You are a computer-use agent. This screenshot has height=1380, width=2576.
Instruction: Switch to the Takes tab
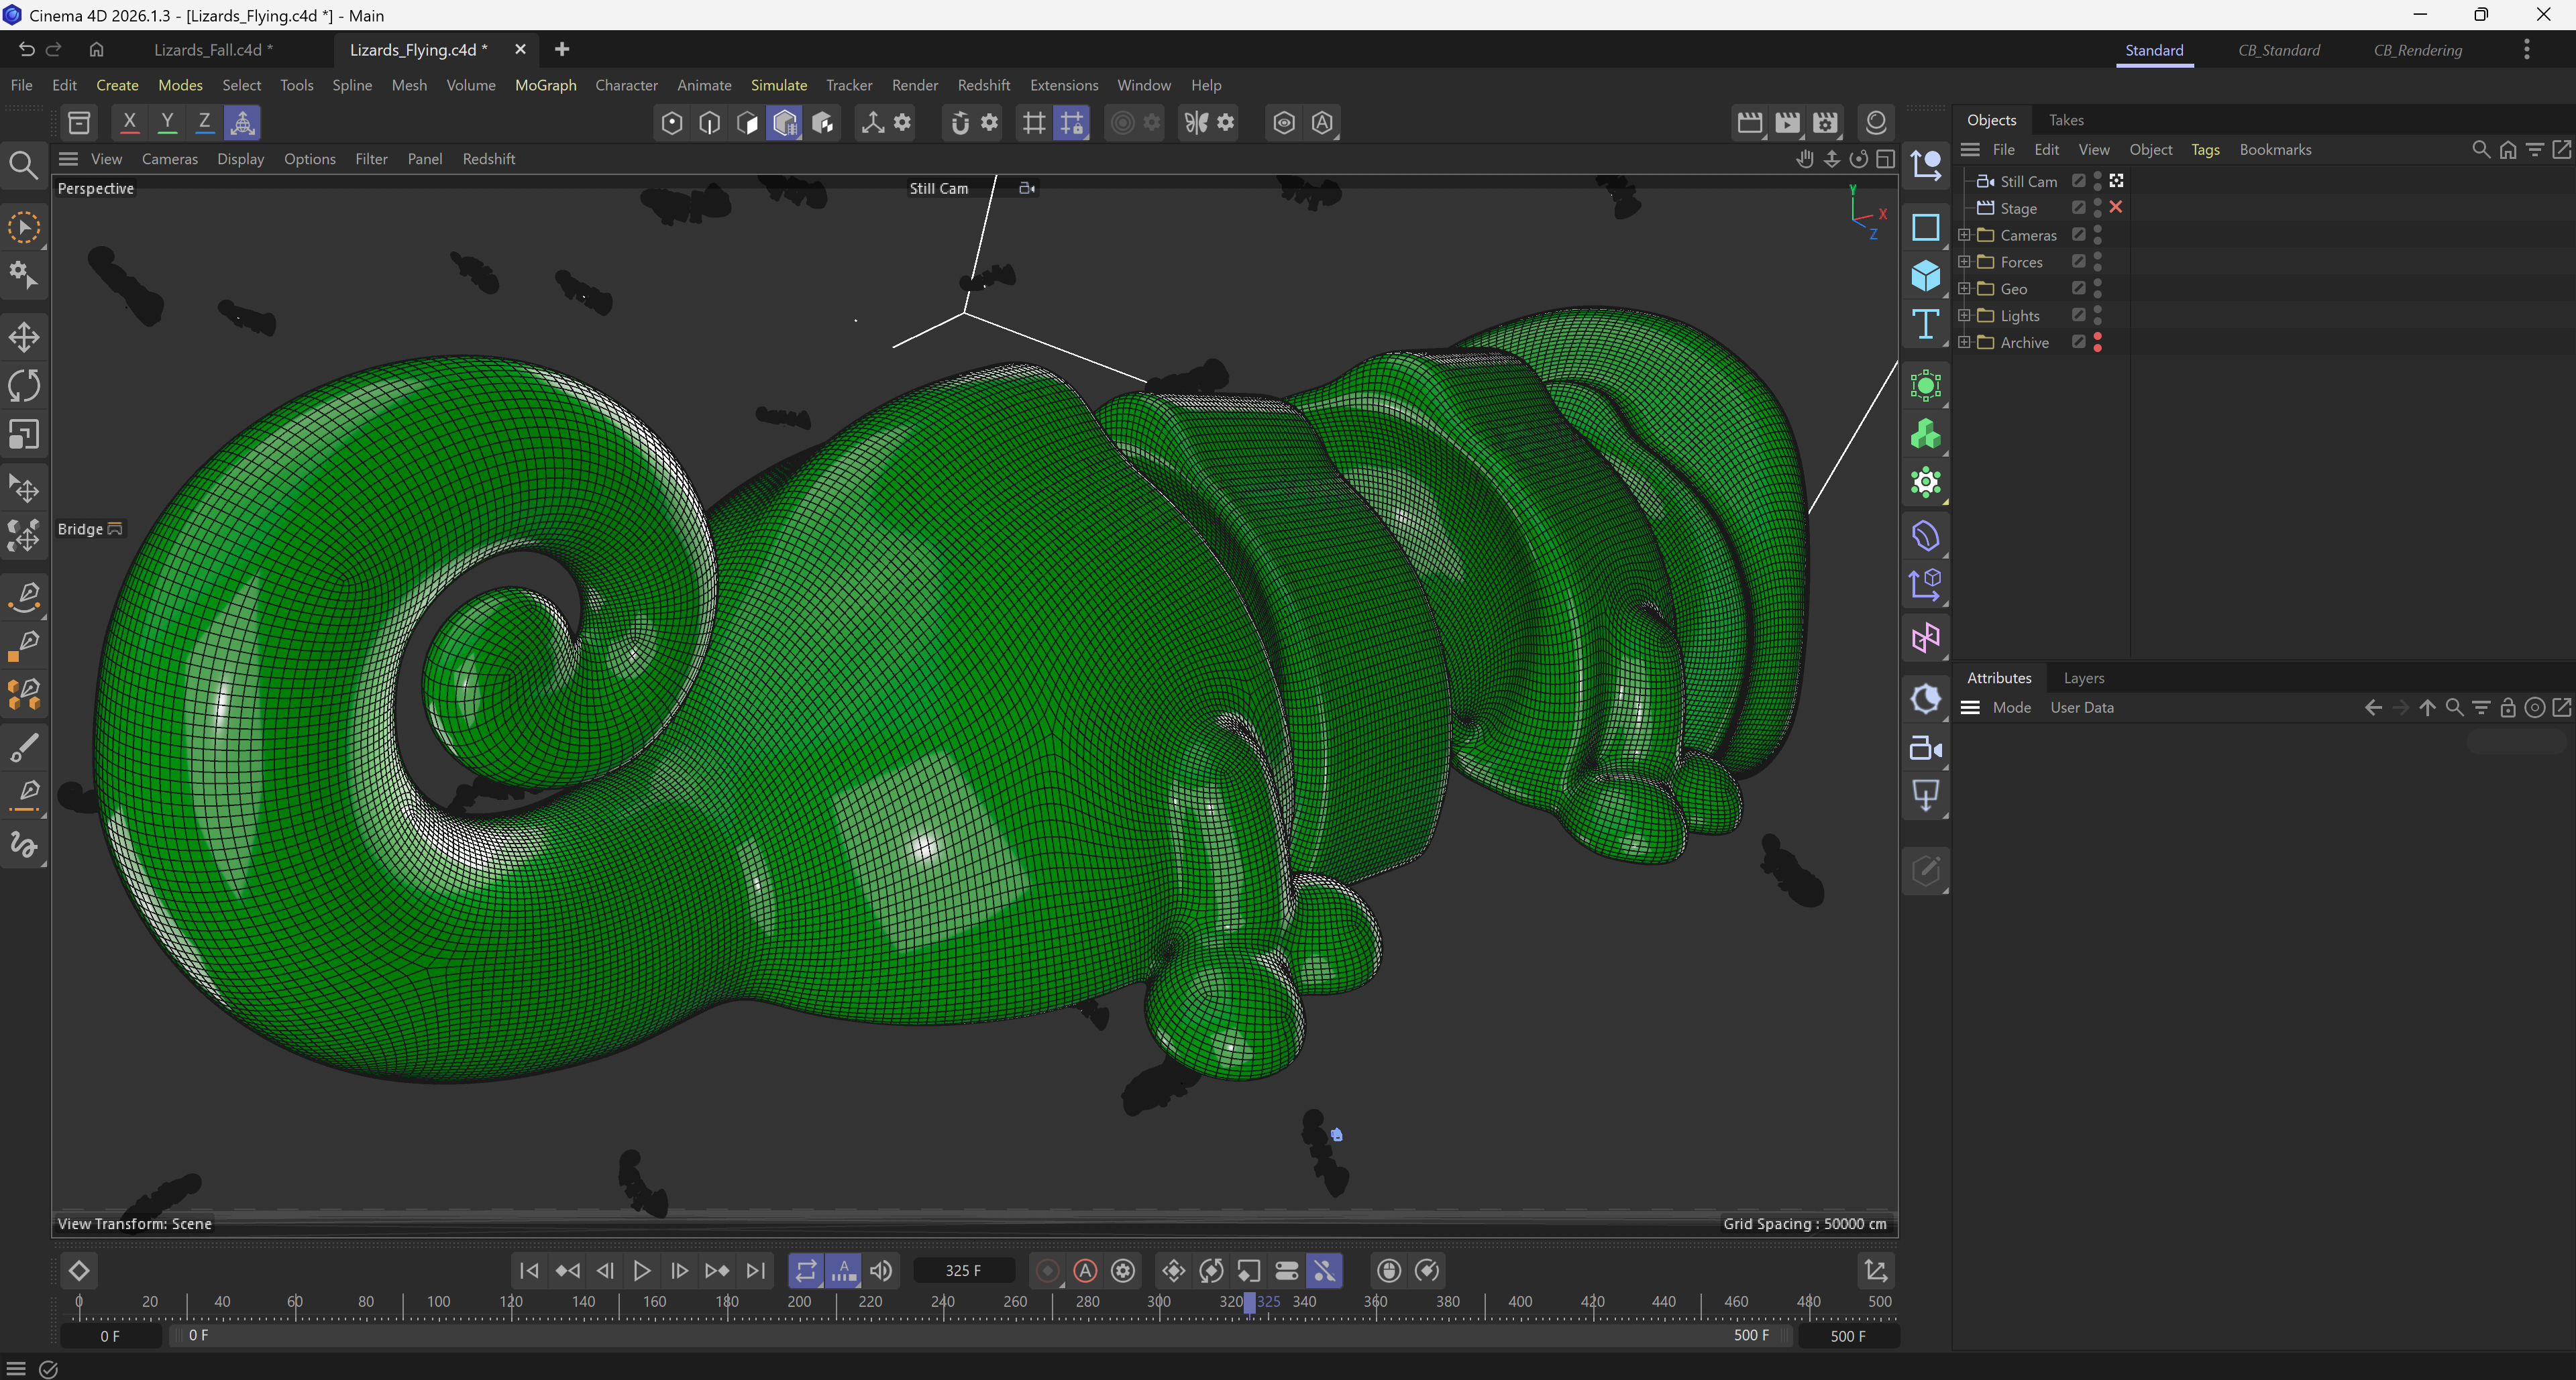pos(2065,120)
